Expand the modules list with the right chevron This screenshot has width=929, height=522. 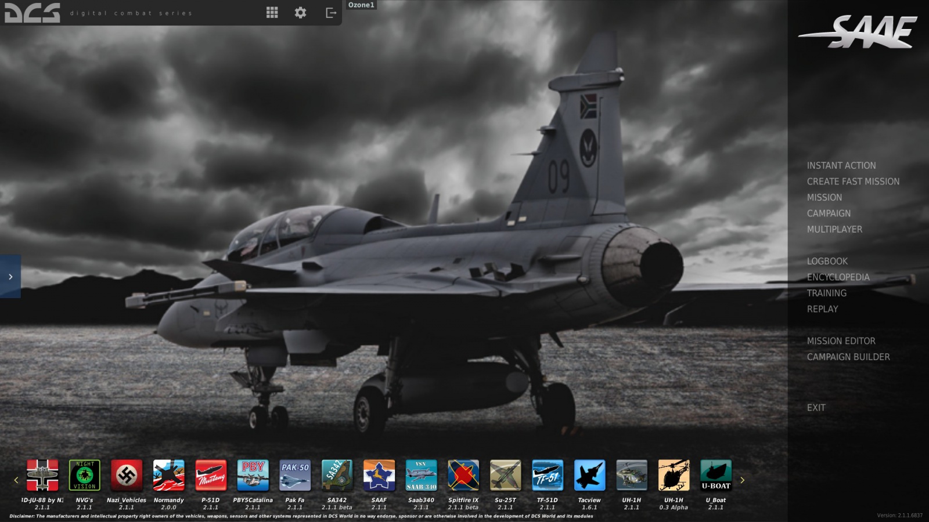pos(742,480)
